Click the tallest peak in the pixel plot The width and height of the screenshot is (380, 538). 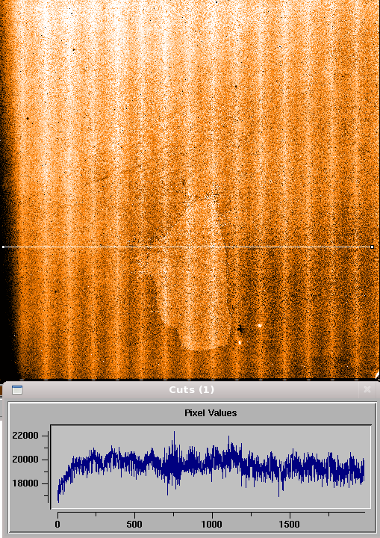pos(174,433)
